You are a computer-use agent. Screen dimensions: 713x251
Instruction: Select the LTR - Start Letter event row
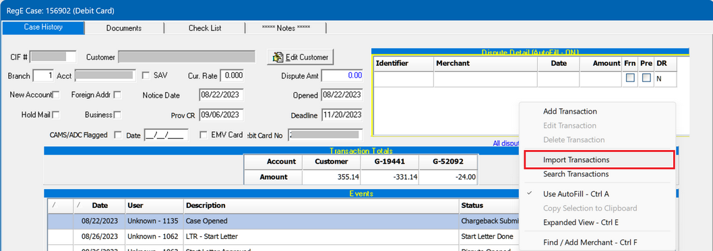(284, 236)
